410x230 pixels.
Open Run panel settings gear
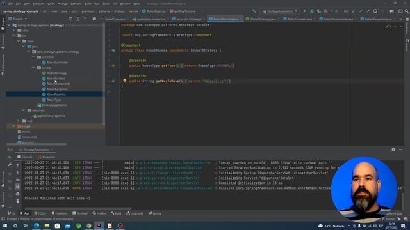coord(393,149)
